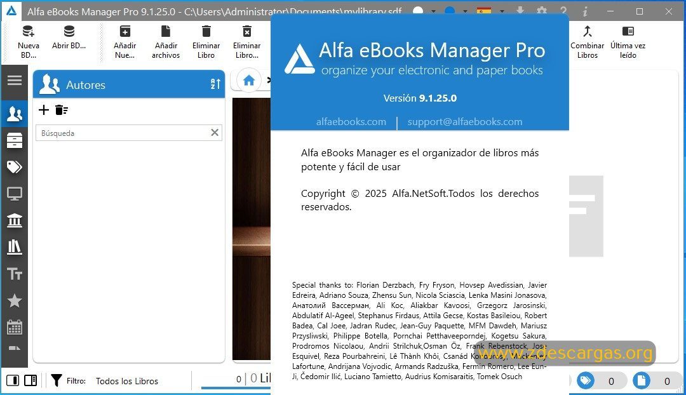Screen dimensions: 686x395
Task: Toggle the A-Z sort order in Autores header
Action: tap(215, 84)
